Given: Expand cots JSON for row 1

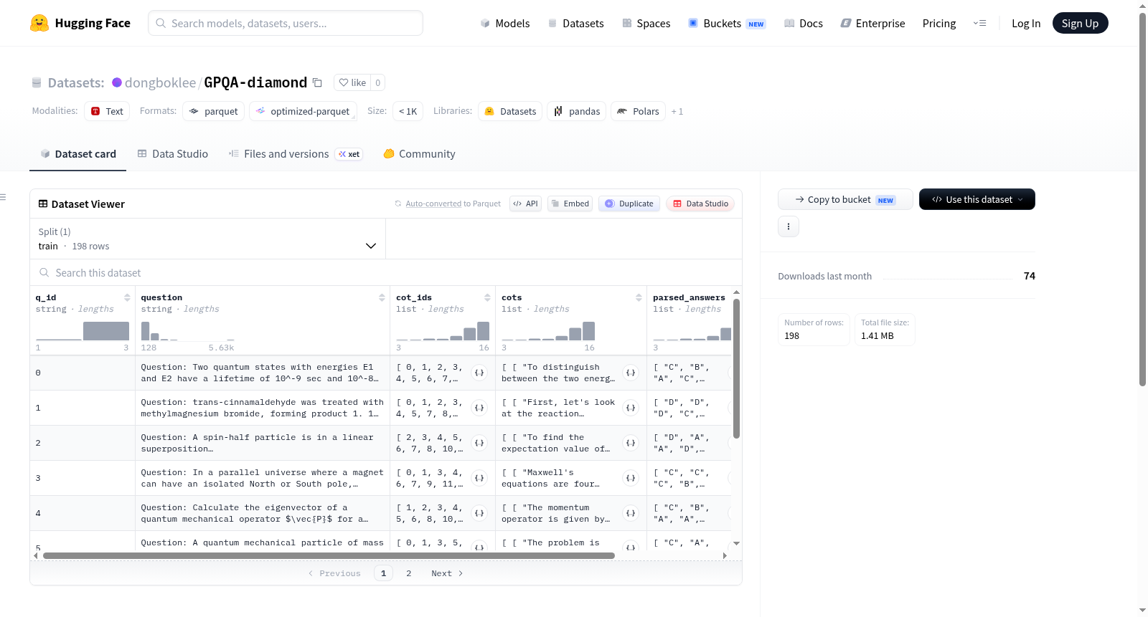Looking at the screenshot, I should click(x=631, y=408).
